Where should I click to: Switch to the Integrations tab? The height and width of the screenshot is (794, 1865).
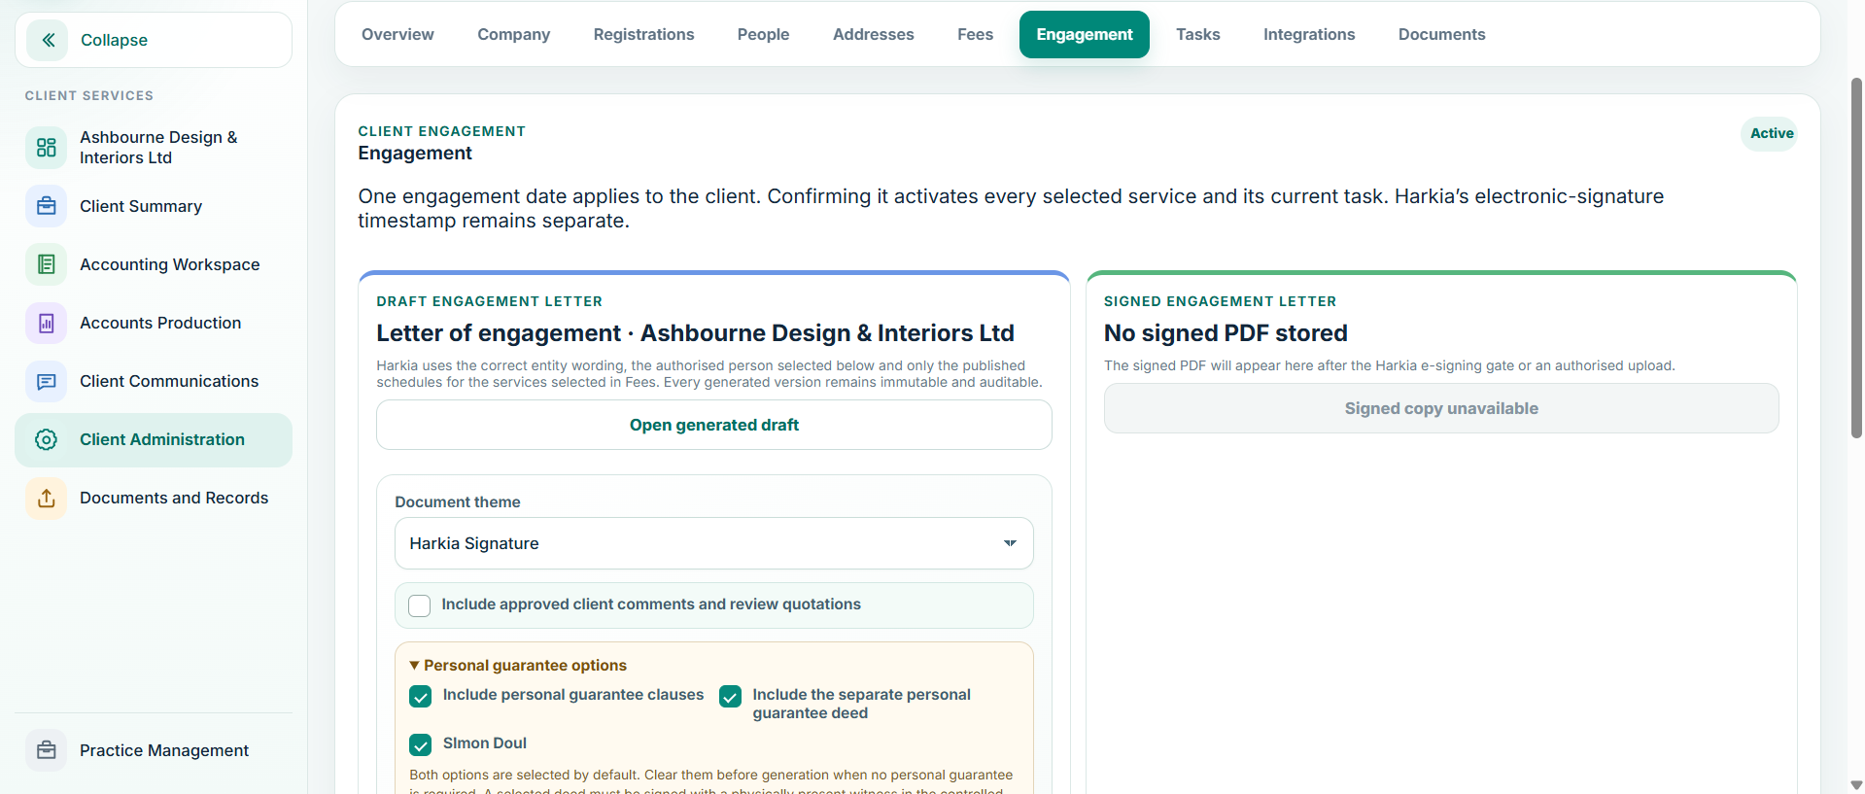1308,34
